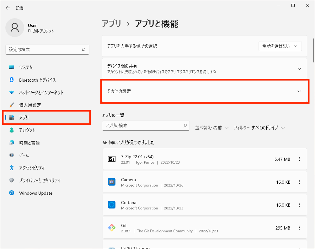Click the Git app icon
Screen dimensions: 315x249
click(112, 228)
